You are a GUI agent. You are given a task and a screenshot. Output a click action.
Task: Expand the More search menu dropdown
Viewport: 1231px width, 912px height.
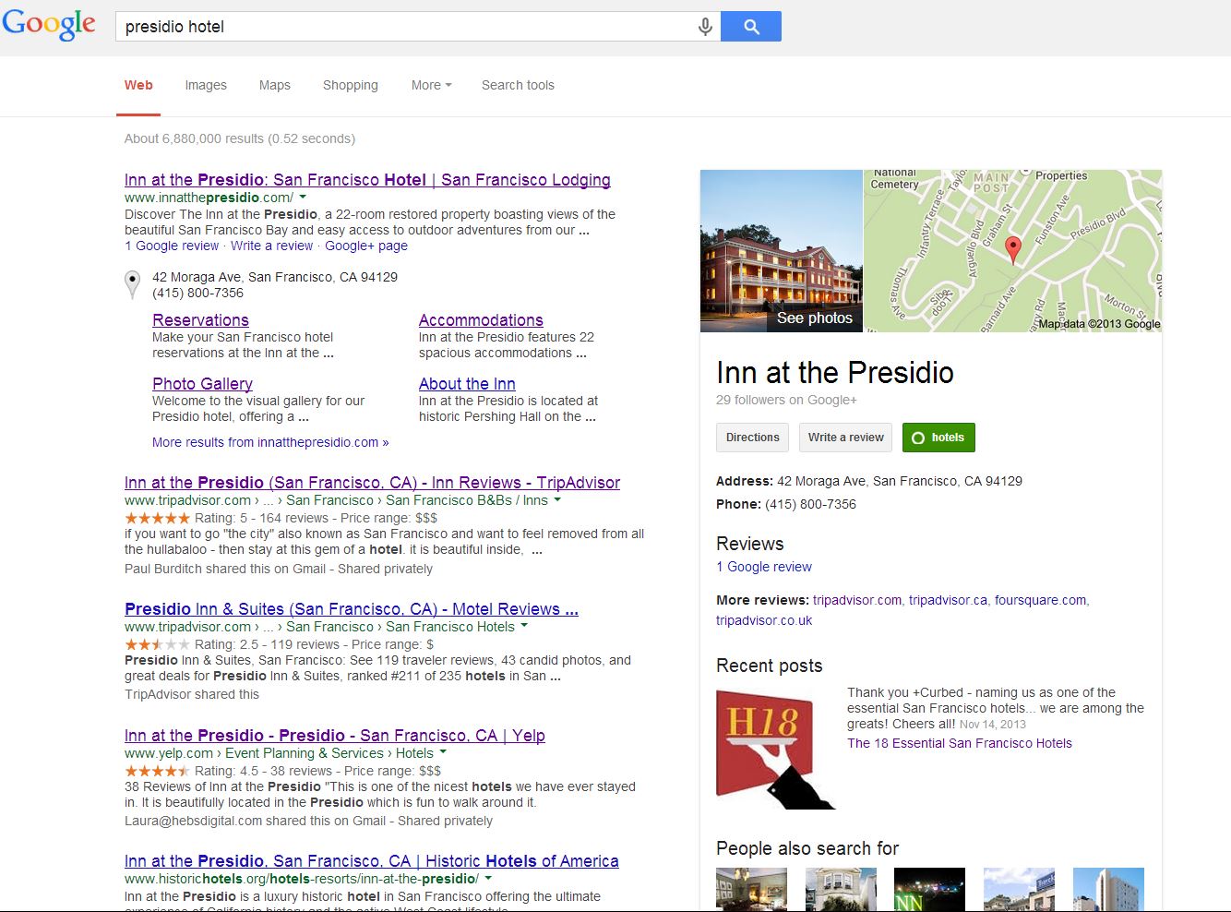[431, 85]
